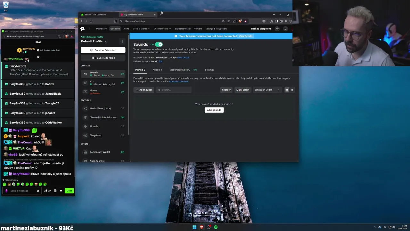Toggle Channel Points Takeover On status
410x231 pixels.
tap(122, 117)
